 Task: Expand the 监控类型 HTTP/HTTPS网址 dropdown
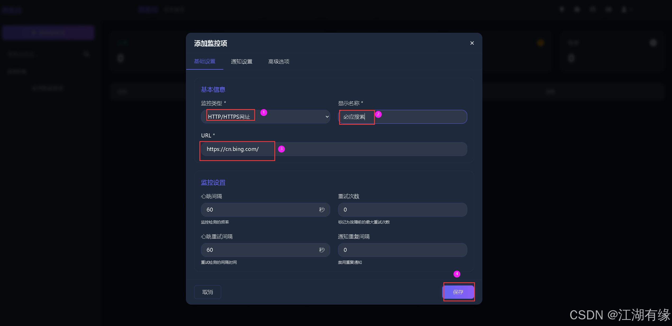(x=291, y=117)
